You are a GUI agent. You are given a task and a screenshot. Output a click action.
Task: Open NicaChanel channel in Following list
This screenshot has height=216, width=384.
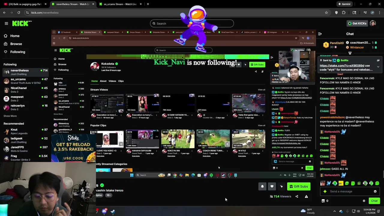(25, 90)
